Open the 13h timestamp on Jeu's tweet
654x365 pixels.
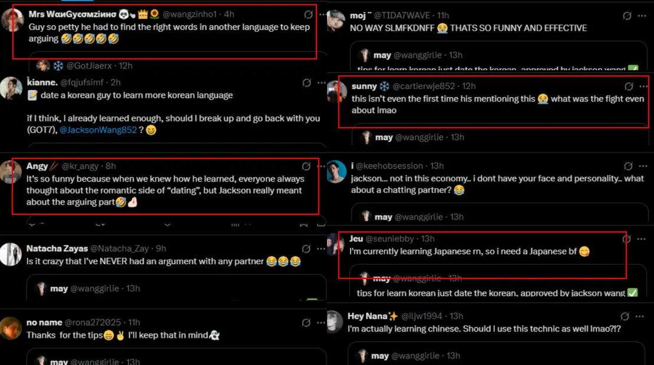pos(428,239)
